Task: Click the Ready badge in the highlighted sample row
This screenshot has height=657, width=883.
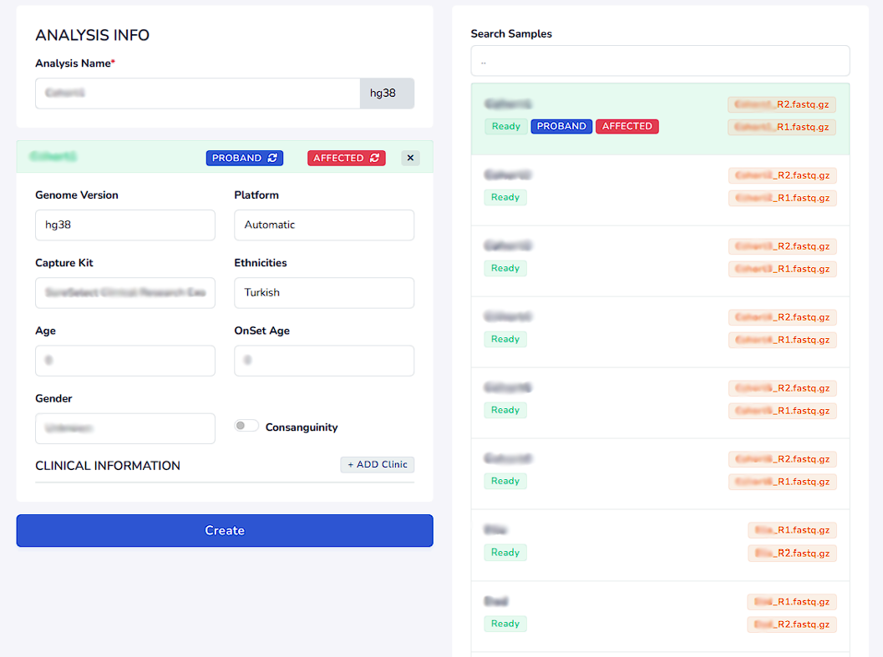Action: click(x=505, y=127)
